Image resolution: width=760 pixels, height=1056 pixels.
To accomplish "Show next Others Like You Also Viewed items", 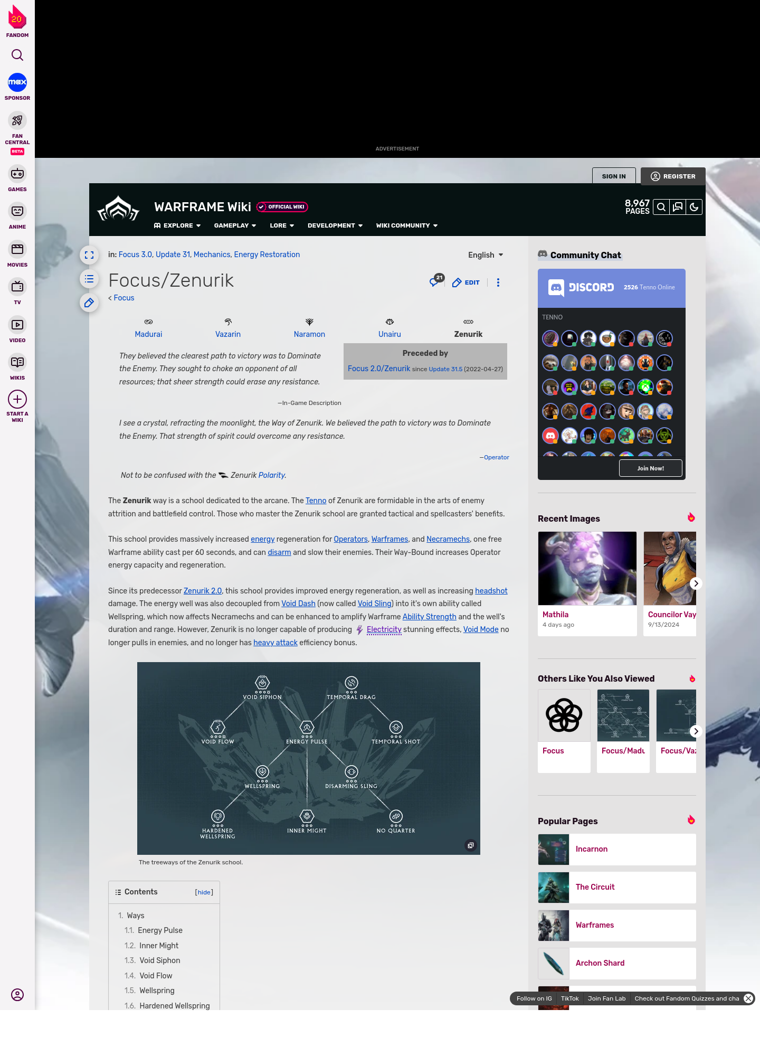I will coord(696,731).
